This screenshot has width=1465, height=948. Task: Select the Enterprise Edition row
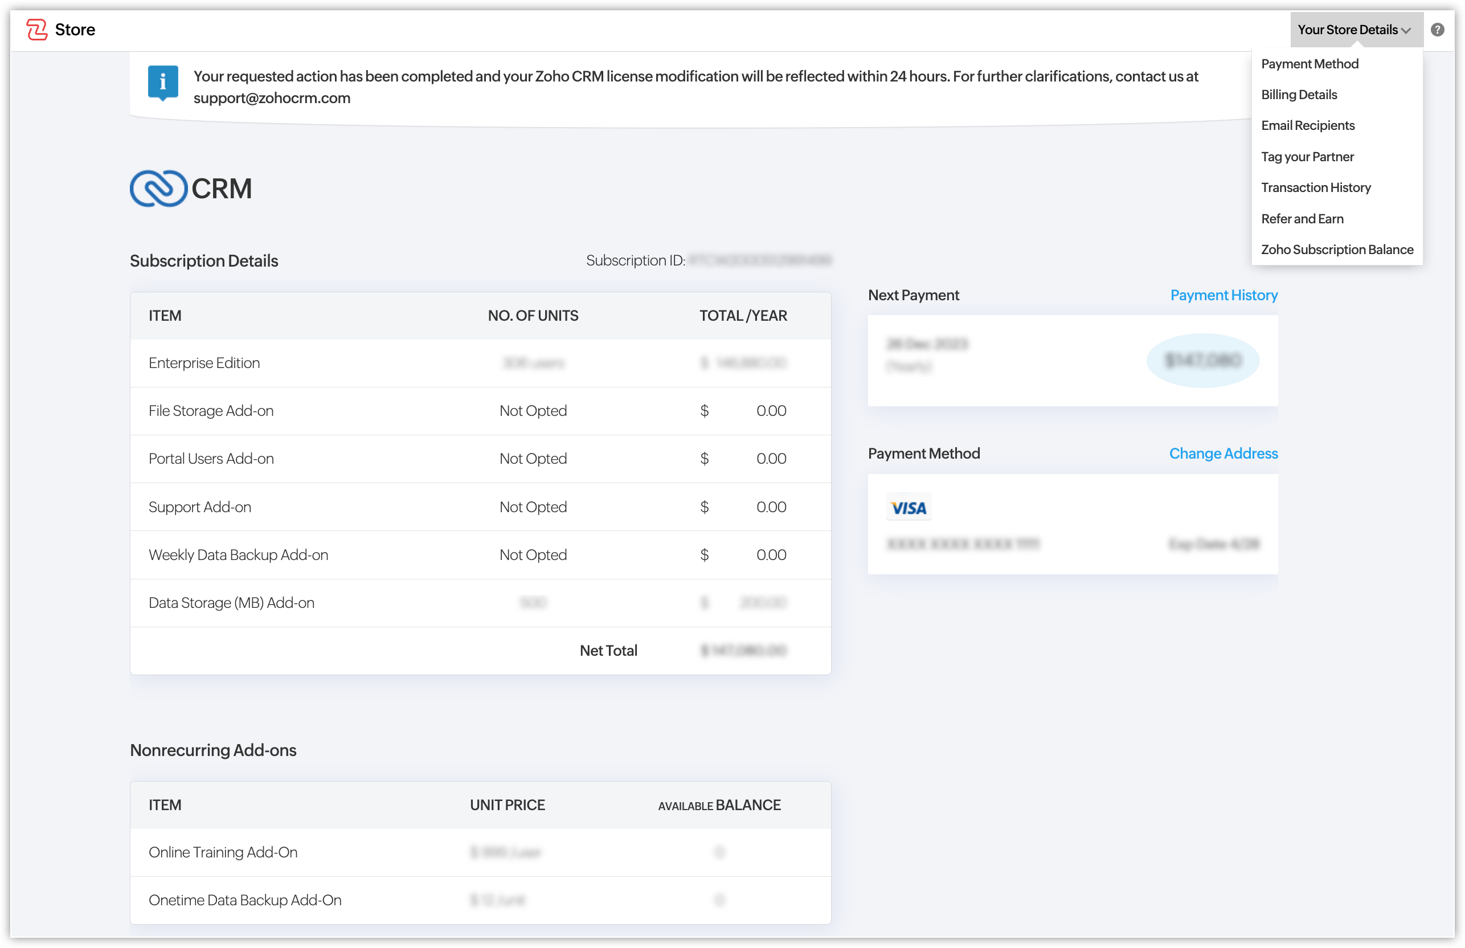204,362
